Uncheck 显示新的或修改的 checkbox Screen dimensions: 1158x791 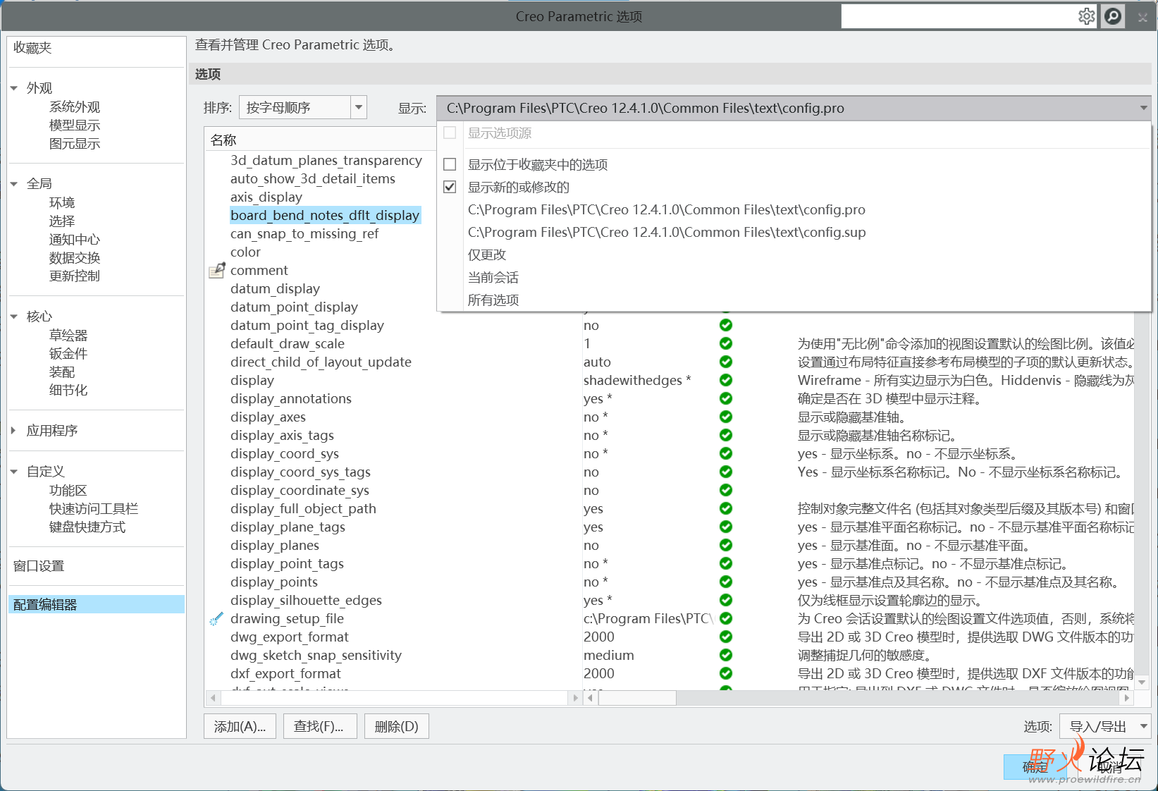coord(450,187)
